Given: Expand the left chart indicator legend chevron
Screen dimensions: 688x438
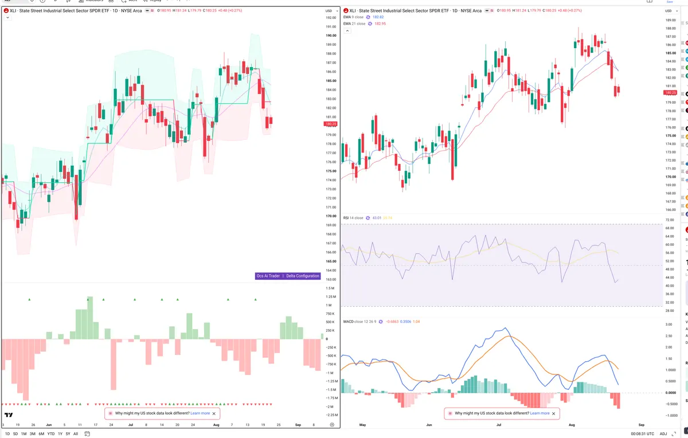Looking at the screenshot, I should pos(7,18).
